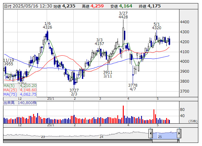The height and width of the screenshot is (146, 202).
Task: Click the MA(25) 4,148.60 legend entry
Action: point(20,90)
